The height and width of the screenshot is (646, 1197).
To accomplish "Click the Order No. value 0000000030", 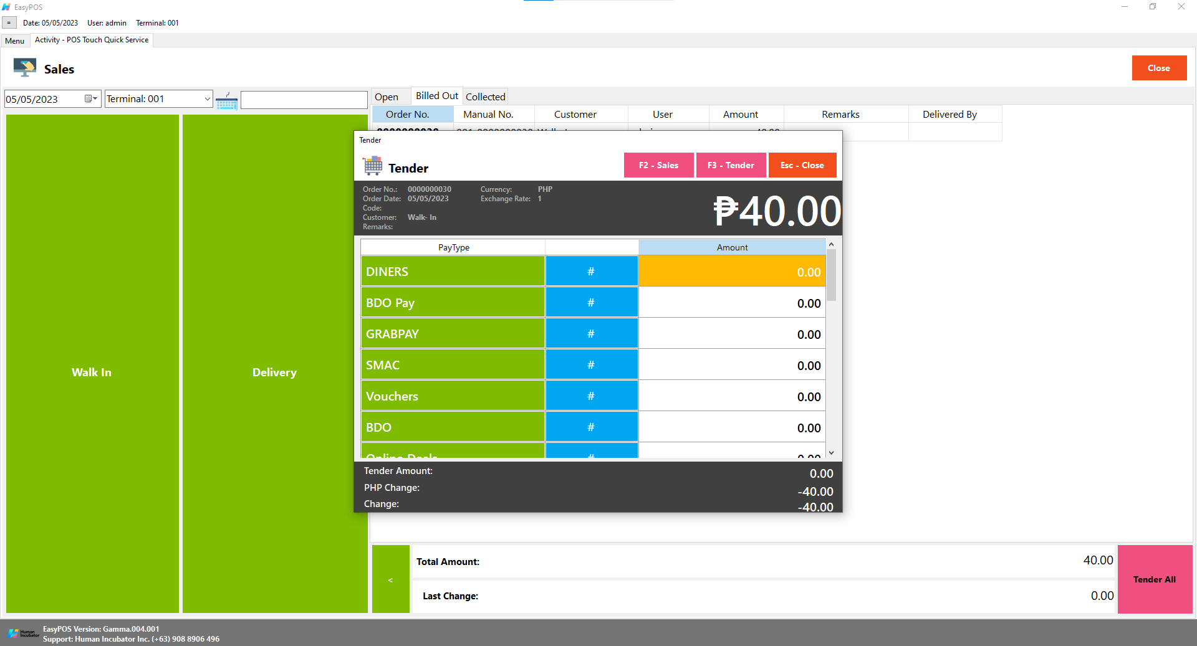I will coord(430,189).
